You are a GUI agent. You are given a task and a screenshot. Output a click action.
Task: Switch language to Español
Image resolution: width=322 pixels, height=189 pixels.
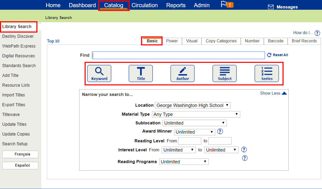20,166
